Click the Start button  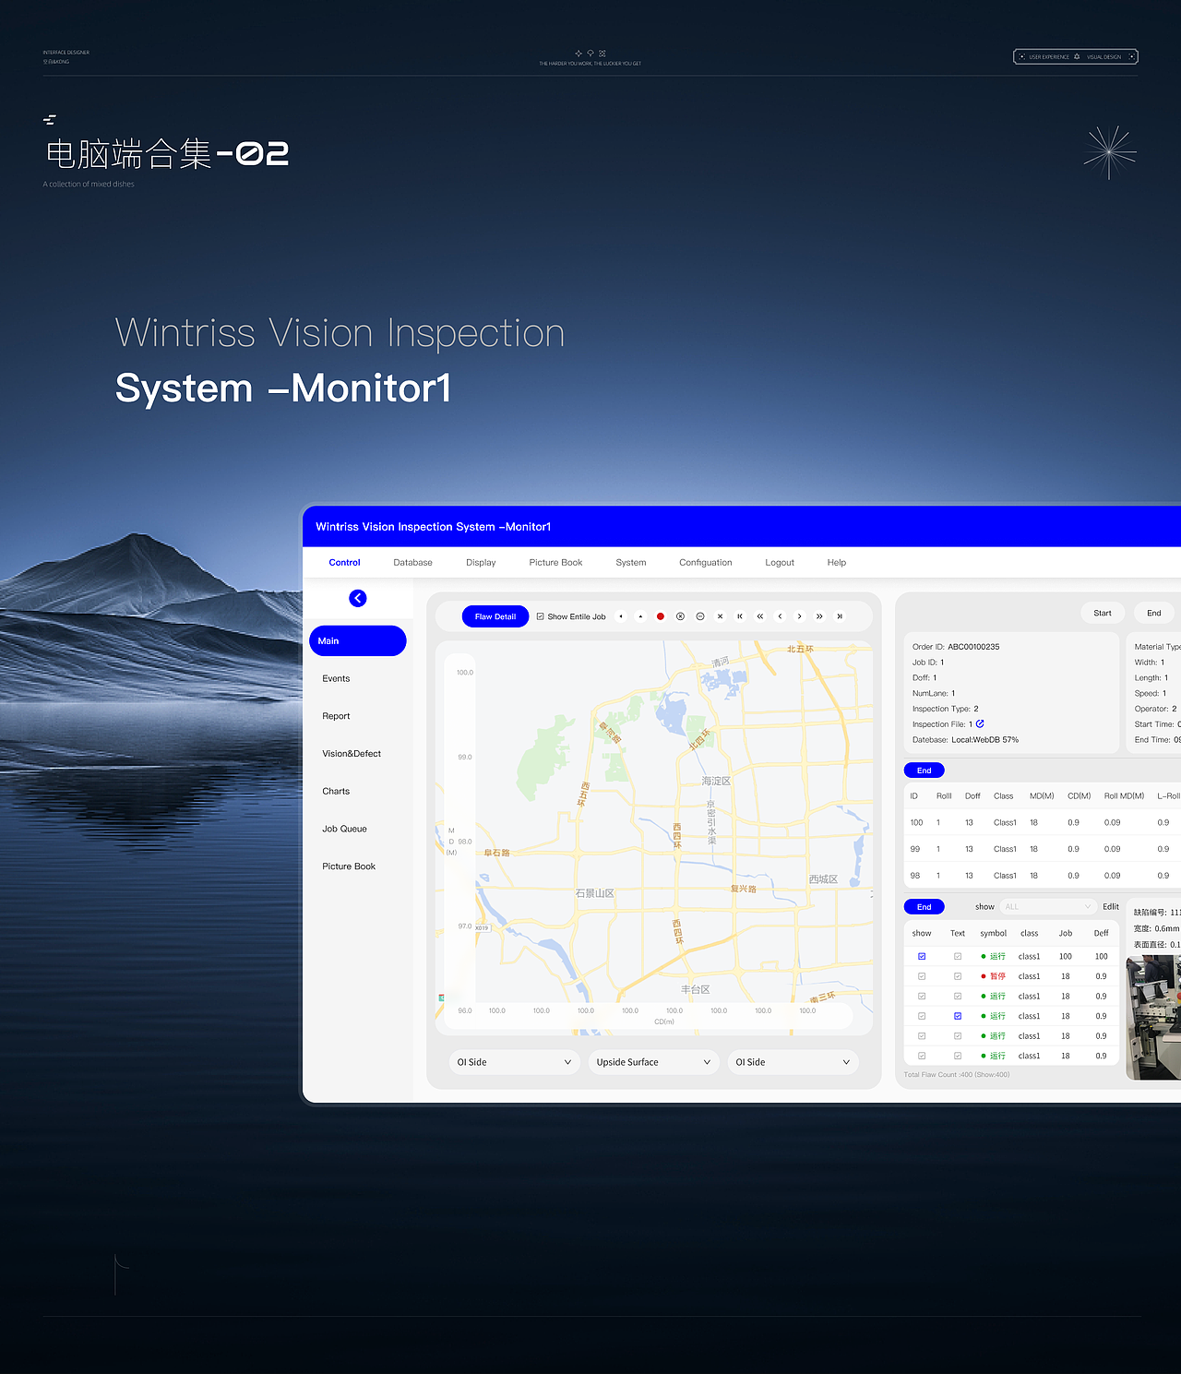pyautogui.click(x=1103, y=613)
